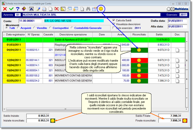Click the Saldo column header
Image resolution: width=193 pixels, height=130 pixels.
[x=159, y=35]
